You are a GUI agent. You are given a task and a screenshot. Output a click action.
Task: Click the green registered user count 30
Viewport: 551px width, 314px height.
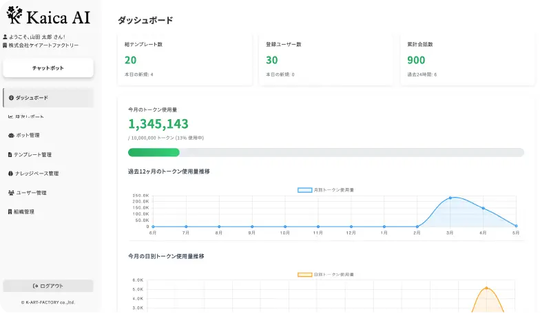(271, 61)
